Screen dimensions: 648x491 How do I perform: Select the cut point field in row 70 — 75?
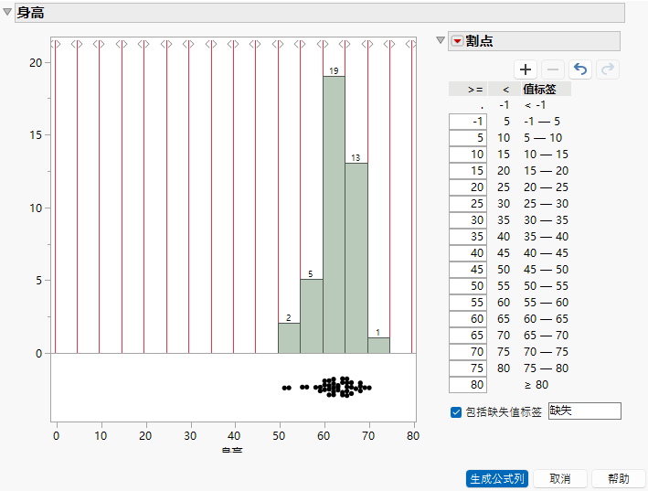(468, 352)
